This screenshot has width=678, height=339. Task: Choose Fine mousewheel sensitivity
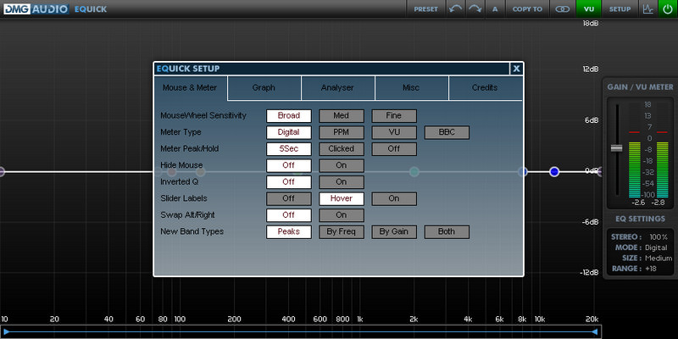394,116
